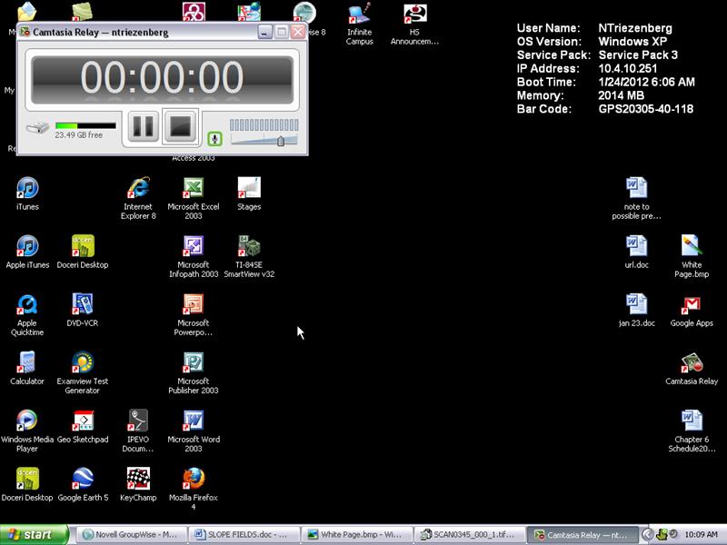This screenshot has height=545, width=727.
Task: Click the Camtasia Relay title bar icon
Action: (25, 32)
